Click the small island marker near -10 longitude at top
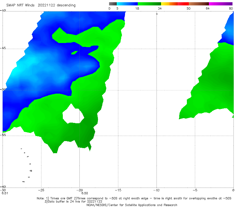Viewport: 236px width, 207px height. (157, 14)
